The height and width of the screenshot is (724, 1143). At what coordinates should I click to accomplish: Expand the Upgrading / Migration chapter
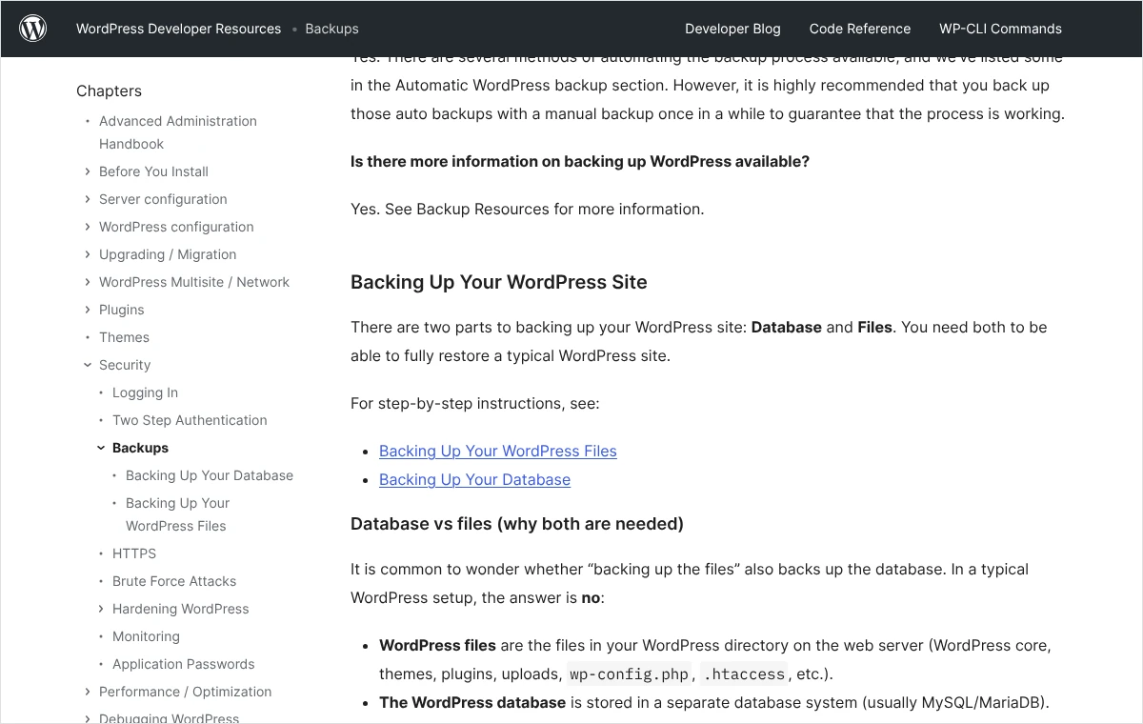pos(88,254)
